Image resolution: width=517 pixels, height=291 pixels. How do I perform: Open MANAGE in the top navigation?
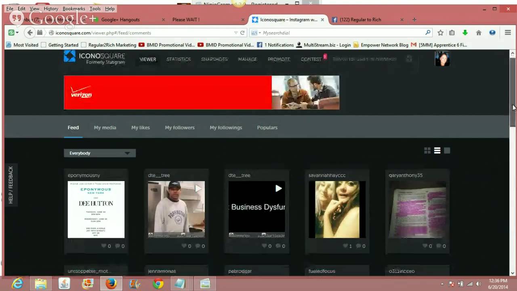coord(248,59)
